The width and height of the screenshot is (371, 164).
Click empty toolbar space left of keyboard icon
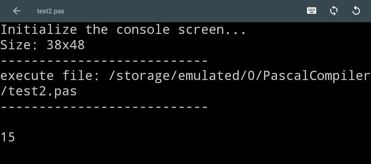click(x=185, y=11)
